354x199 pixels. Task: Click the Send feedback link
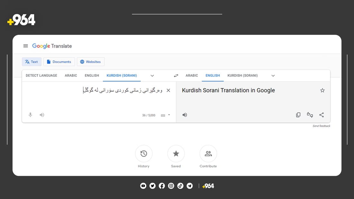[x=321, y=126]
